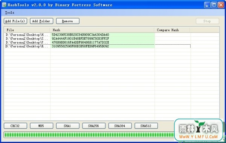
Task: Click the Add File(s) button
Action: tap(15, 21)
